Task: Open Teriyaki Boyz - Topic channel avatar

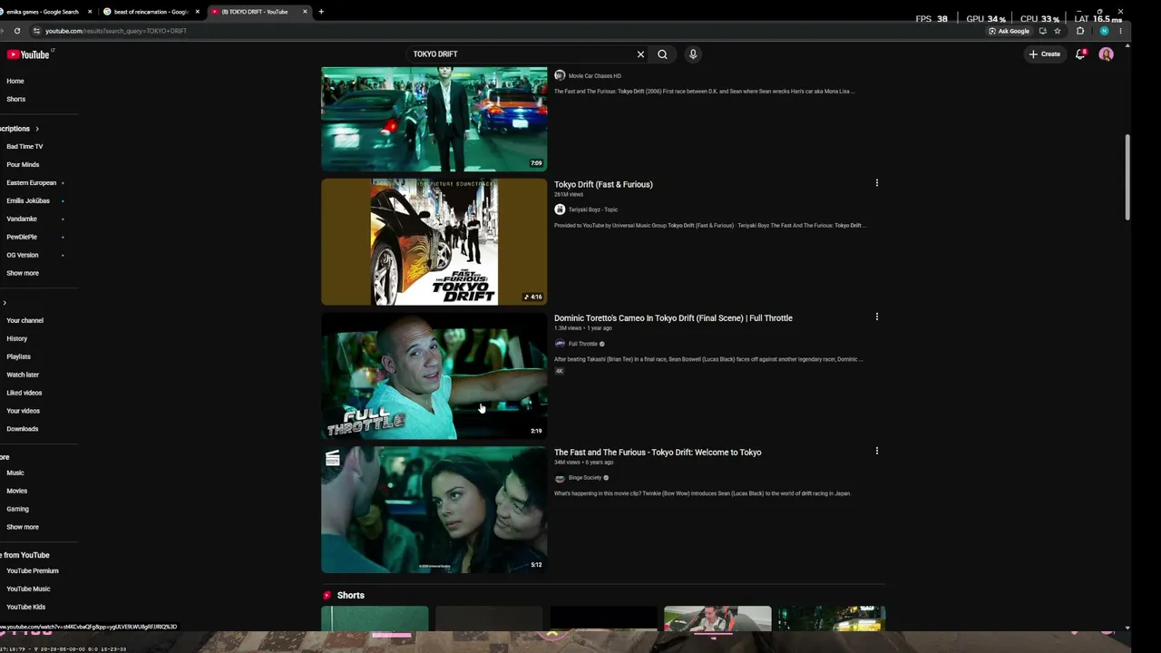Action: (x=560, y=210)
